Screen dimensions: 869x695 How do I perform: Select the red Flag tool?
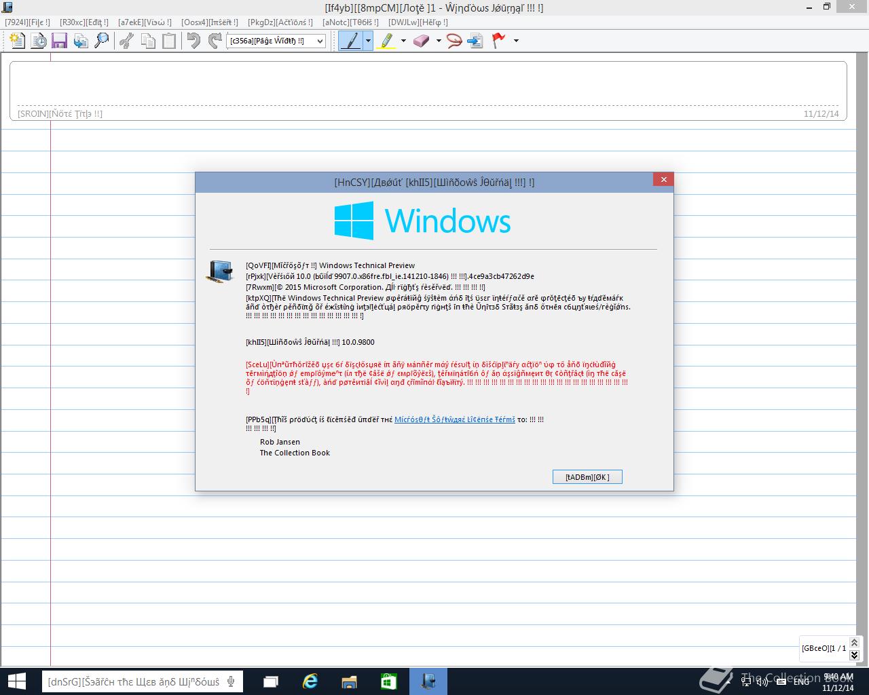499,41
